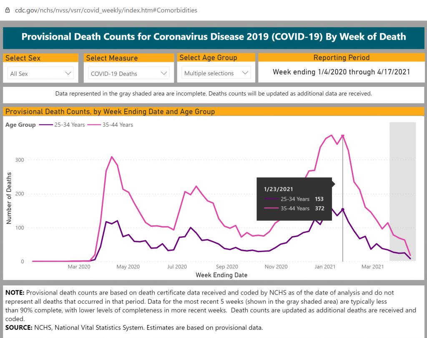
Task: Click the Provisional Death Counts chart title bar
Action: coord(213,111)
